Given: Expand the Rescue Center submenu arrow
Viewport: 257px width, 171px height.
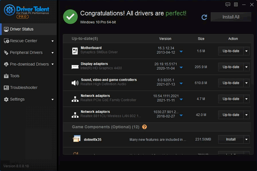Looking at the screenshot, I should [x=53, y=41].
